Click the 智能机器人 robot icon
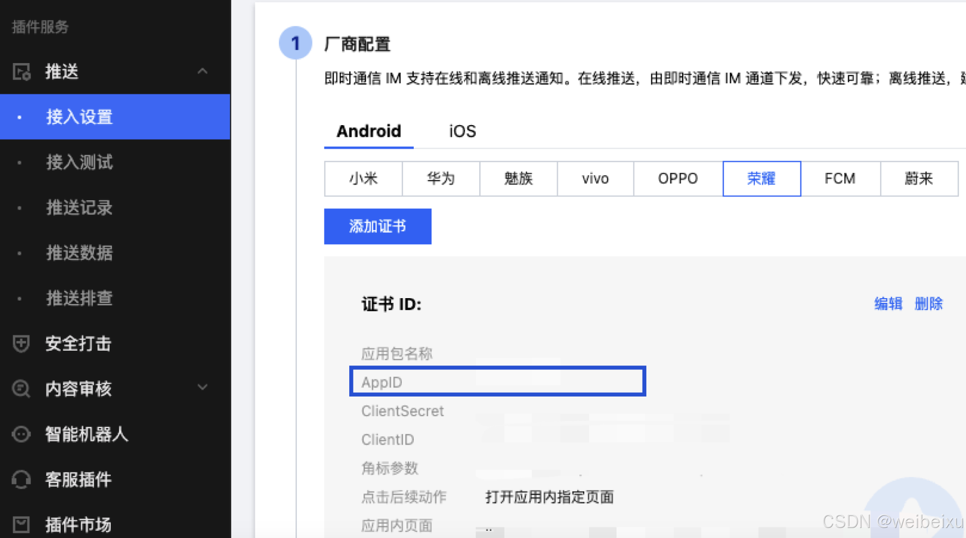Viewport: 966px width, 538px height. coord(21,434)
